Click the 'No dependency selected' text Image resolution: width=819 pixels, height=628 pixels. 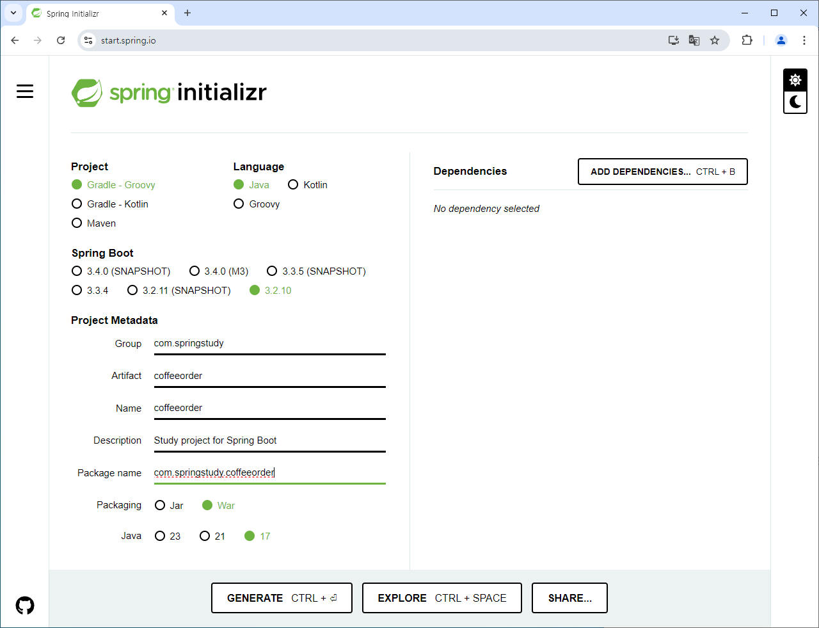click(486, 209)
